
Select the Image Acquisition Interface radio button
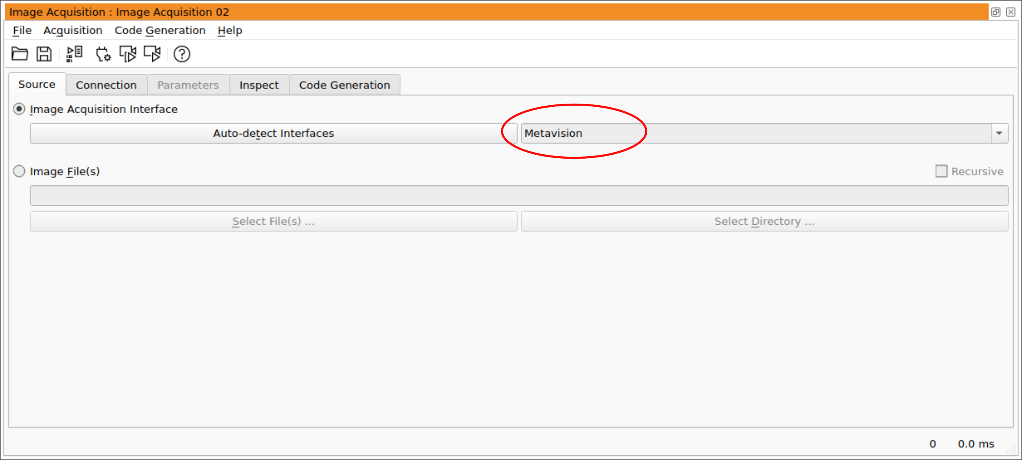pos(19,109)
